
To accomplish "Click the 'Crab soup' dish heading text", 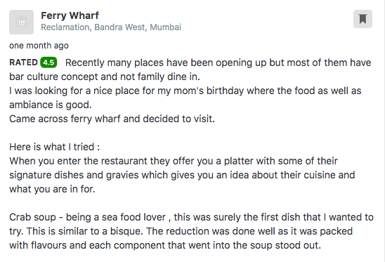I will tap(32, 217).
